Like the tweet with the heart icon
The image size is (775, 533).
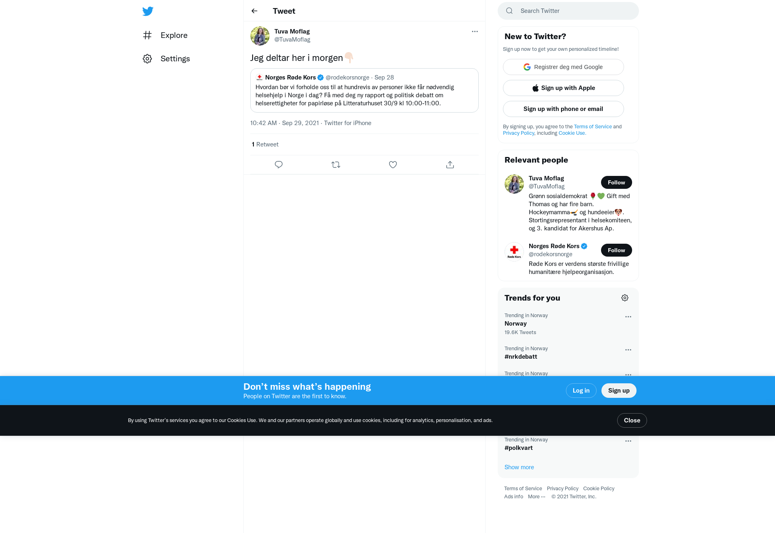pyautogui.click(x=393, y=165)
